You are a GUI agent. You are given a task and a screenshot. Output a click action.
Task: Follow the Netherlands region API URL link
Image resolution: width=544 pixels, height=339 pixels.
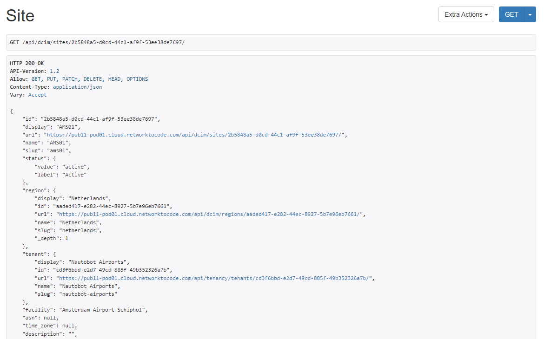pyautogui.click(x=209, y=215)
